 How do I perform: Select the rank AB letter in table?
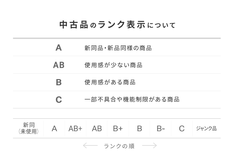(59, 65)
